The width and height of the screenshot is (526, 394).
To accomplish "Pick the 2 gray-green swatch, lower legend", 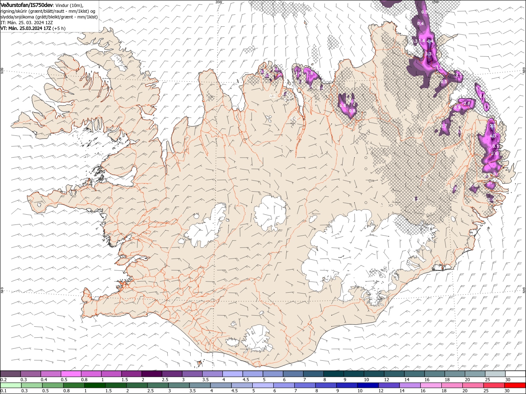I will pyautogui.click(x=137, y=385).
